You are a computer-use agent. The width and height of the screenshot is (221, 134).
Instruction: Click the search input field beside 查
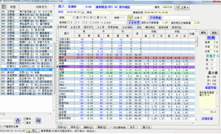point(7,121)
